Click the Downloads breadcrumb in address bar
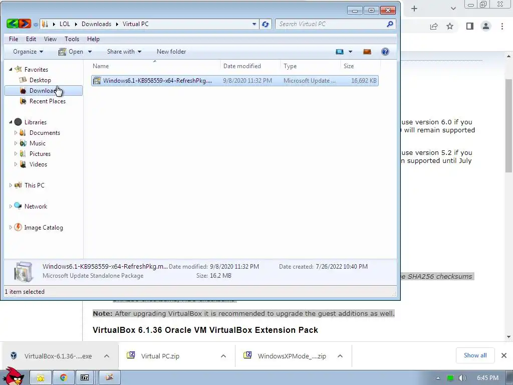The height and width of the screenshot is (385, 513). [x=96, y=24]
